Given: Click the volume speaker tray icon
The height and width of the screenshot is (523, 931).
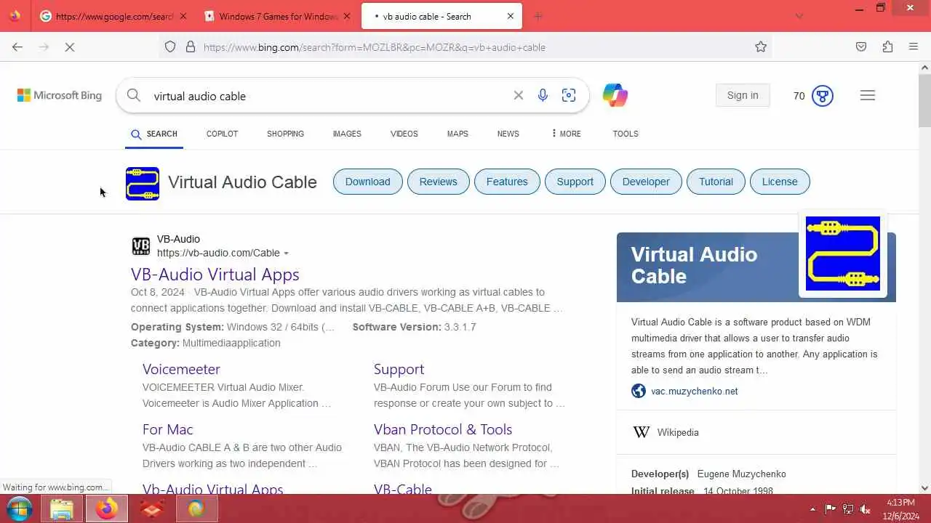Looking at the screenshot, I should 866,509.
